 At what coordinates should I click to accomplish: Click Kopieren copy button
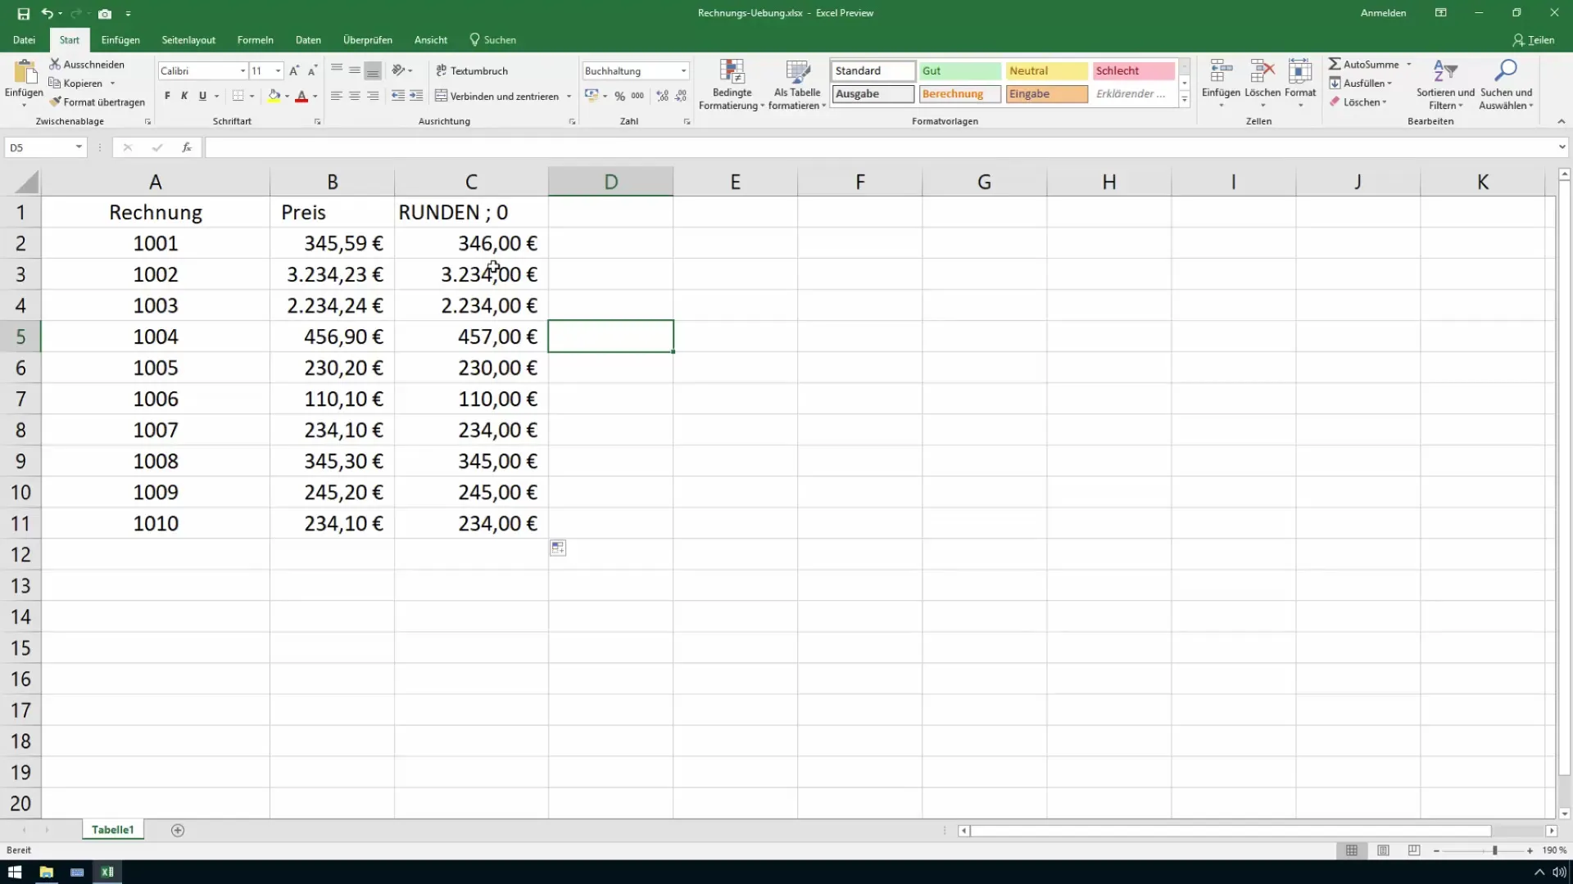(x=76, y=83)
